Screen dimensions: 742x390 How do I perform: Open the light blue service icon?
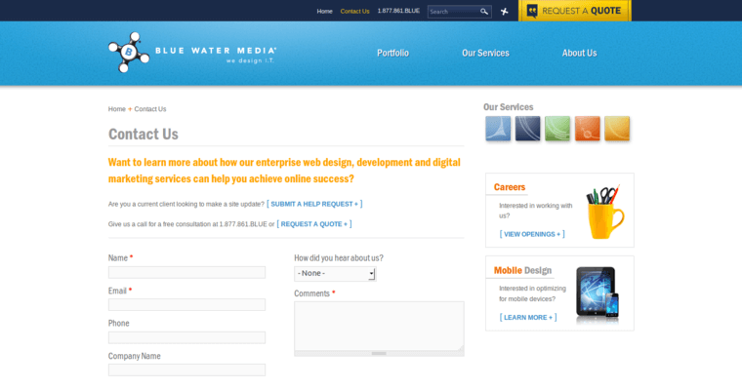tap(498, 129)
